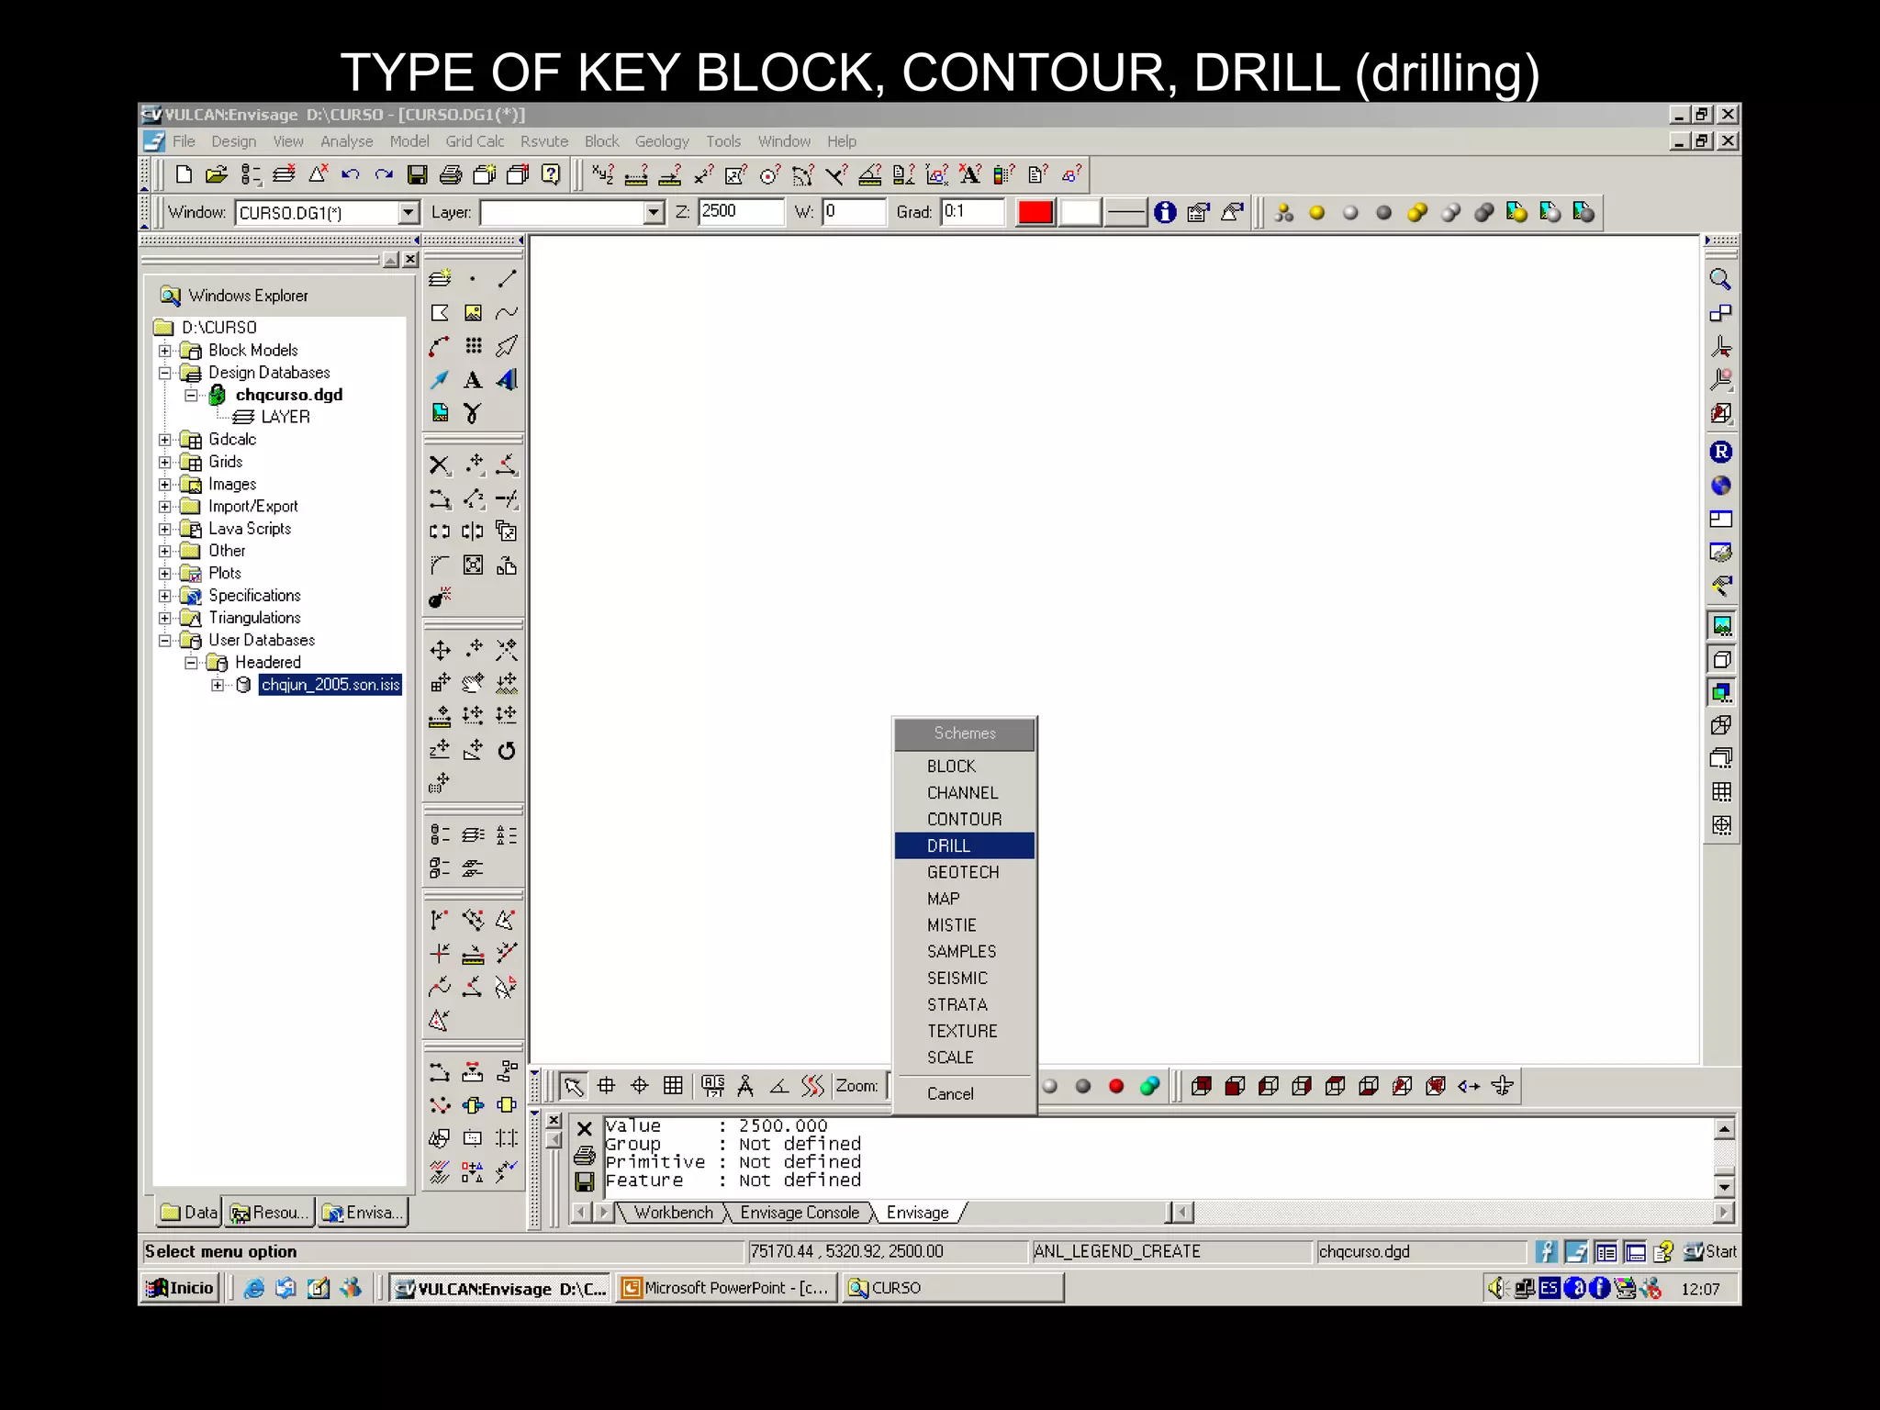The image size is (1880, 1410).
Task: Click the blue R reset view icon
Action: pos(1720,452)
